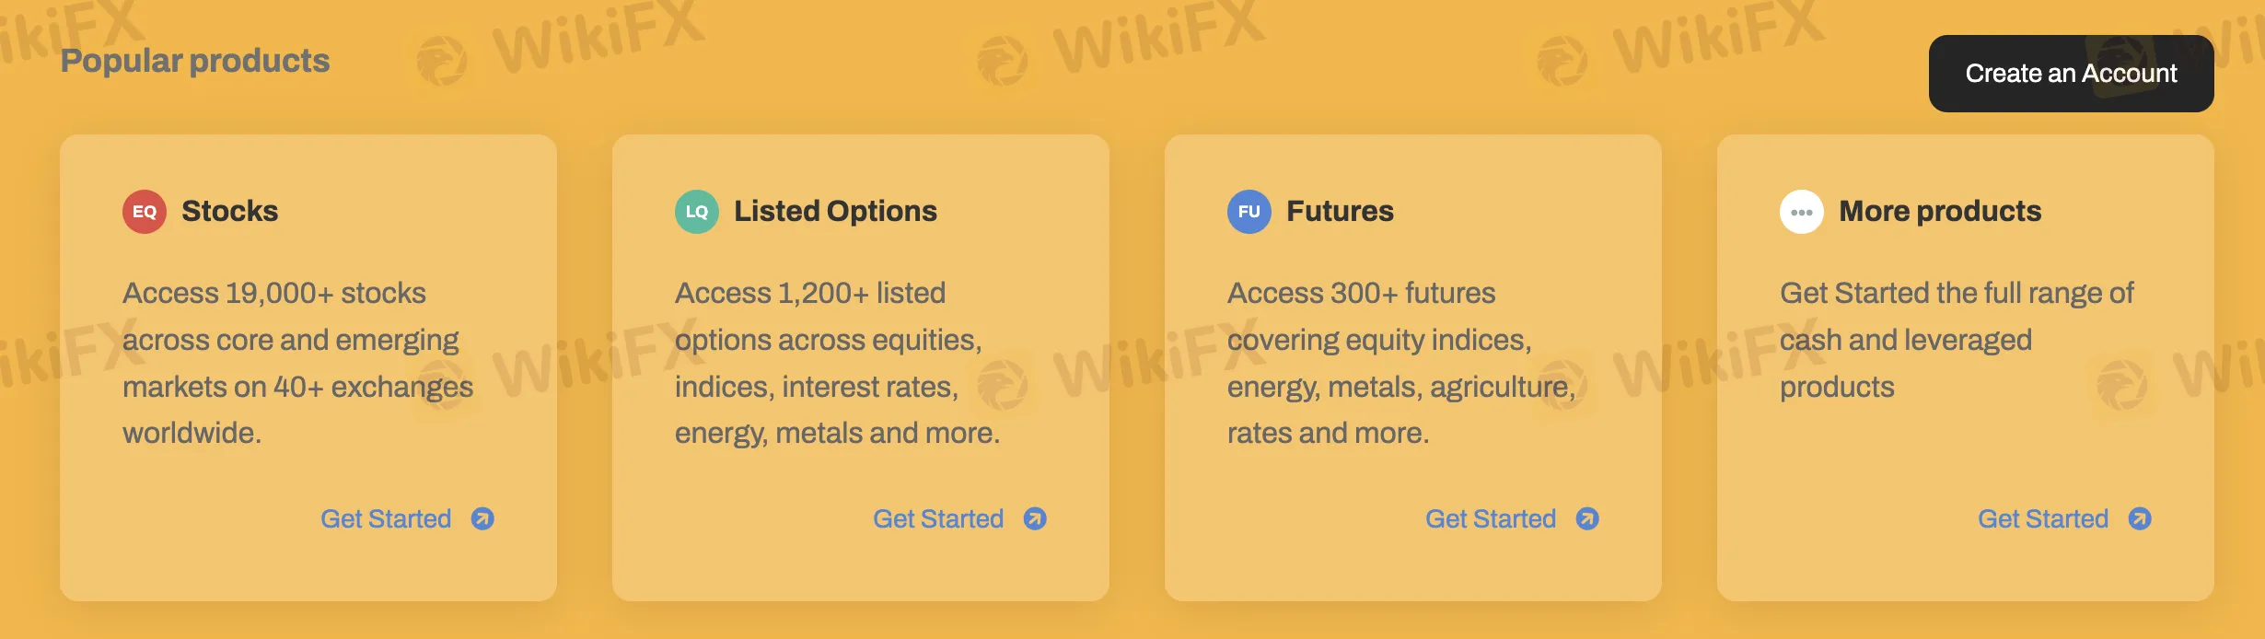2265x639 pixels.
Task: Click the Futures card title text
Action: [1340, 211]
